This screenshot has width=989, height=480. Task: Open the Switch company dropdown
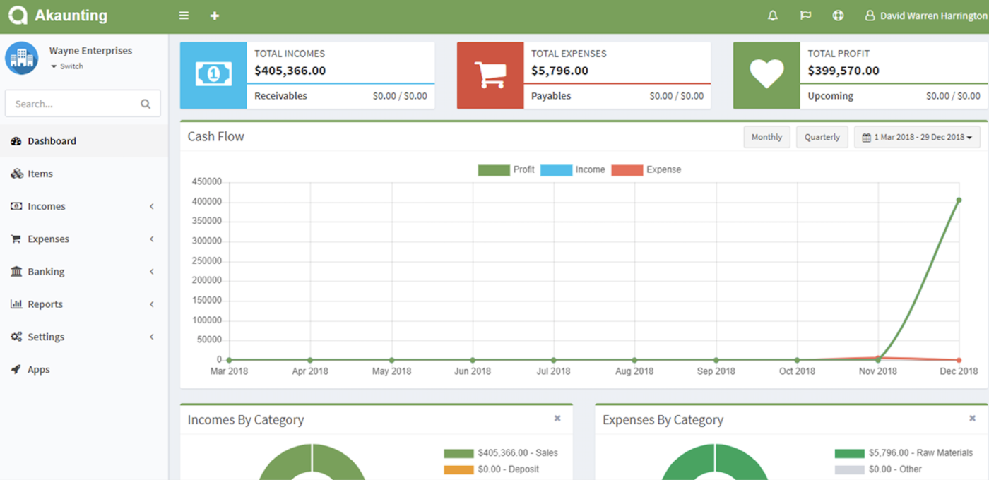[67, 66]
